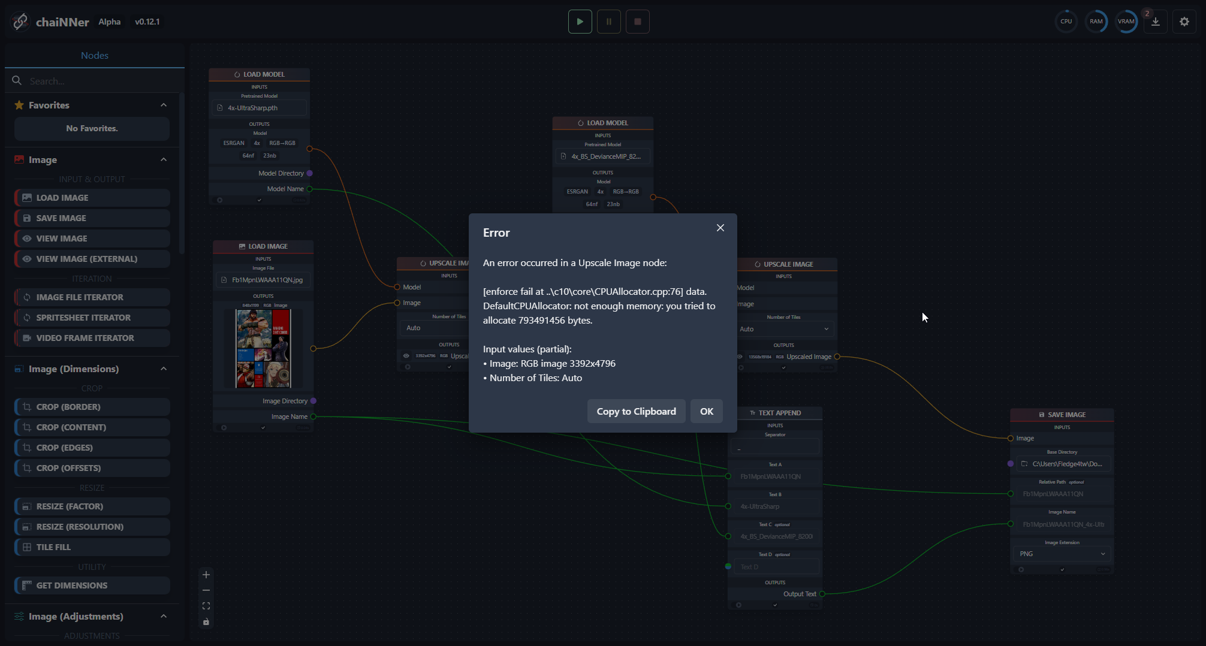Run the chain using the green play icon

[579, 21]
